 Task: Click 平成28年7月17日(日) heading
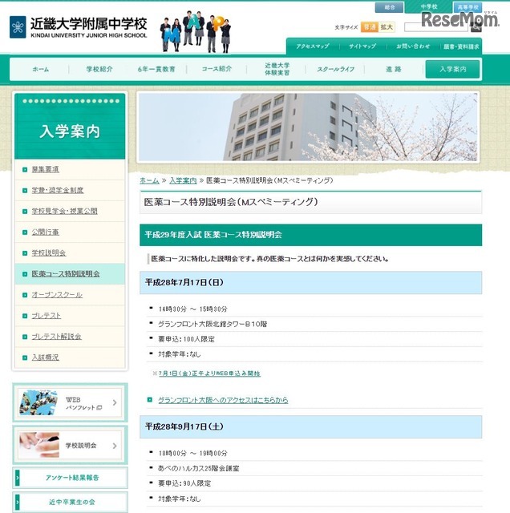click(x=184, y=282)
